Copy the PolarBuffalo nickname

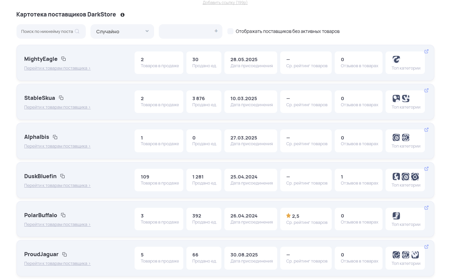(63, 215)
